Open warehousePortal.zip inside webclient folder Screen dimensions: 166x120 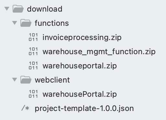80,95
